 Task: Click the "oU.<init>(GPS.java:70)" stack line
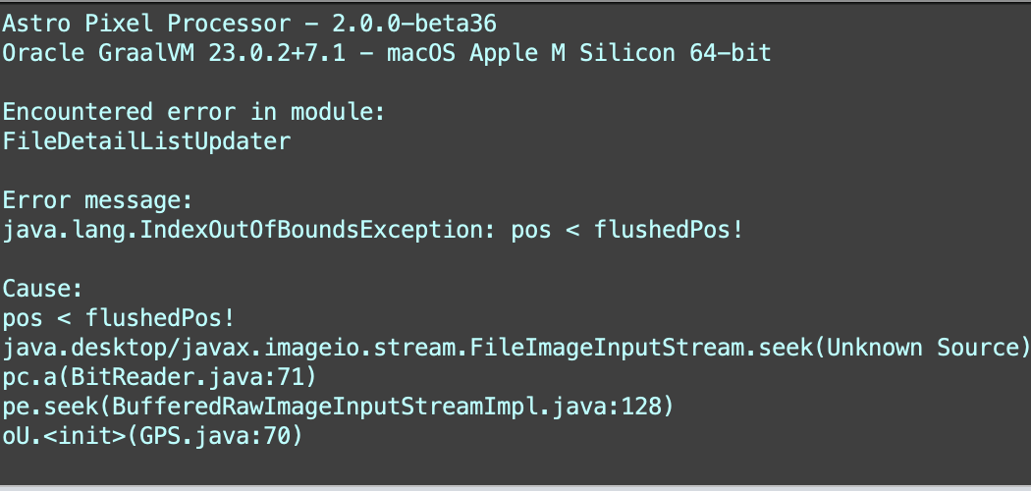point(152,437)
